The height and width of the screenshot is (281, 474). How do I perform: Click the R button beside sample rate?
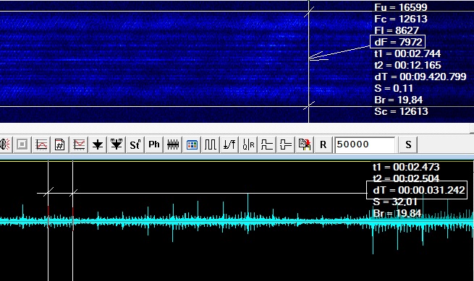coord(323,144)
